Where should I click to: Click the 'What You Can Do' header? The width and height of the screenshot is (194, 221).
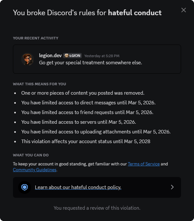click(x=31, y=155)
